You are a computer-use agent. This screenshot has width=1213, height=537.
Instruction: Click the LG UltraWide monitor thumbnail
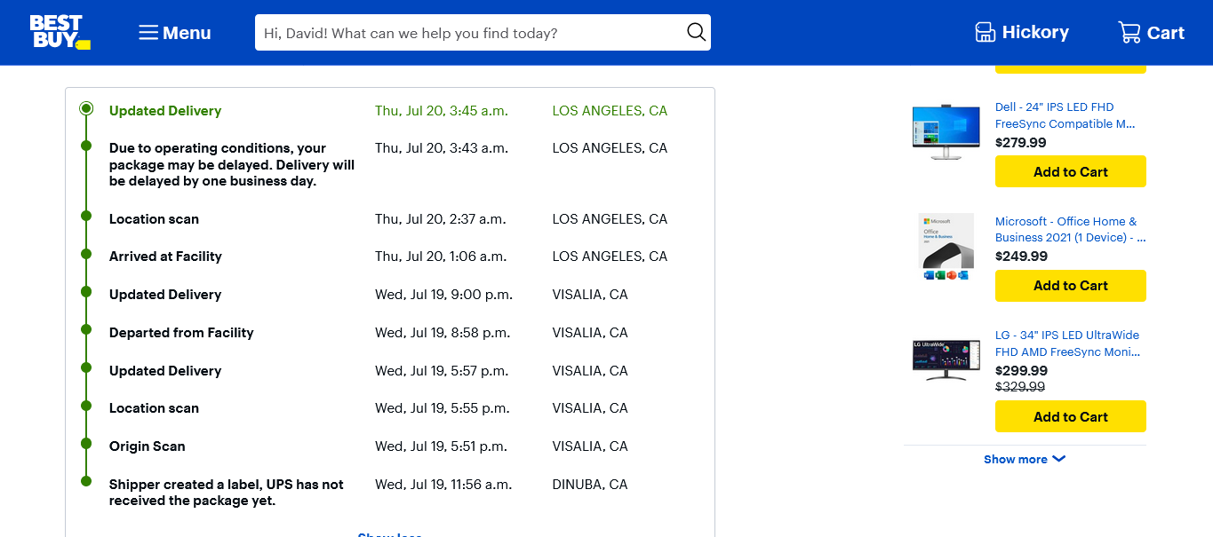click(x=946, y=359)
